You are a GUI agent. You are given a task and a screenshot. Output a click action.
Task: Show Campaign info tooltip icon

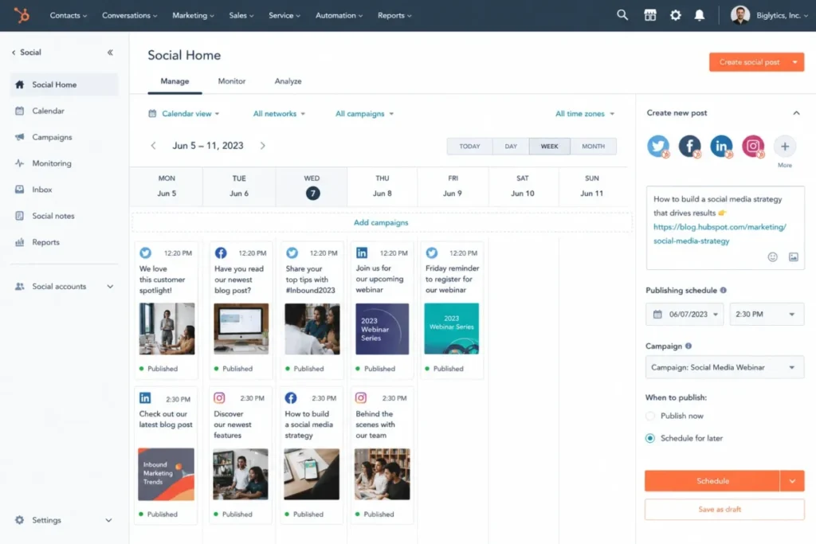[688, 346]
